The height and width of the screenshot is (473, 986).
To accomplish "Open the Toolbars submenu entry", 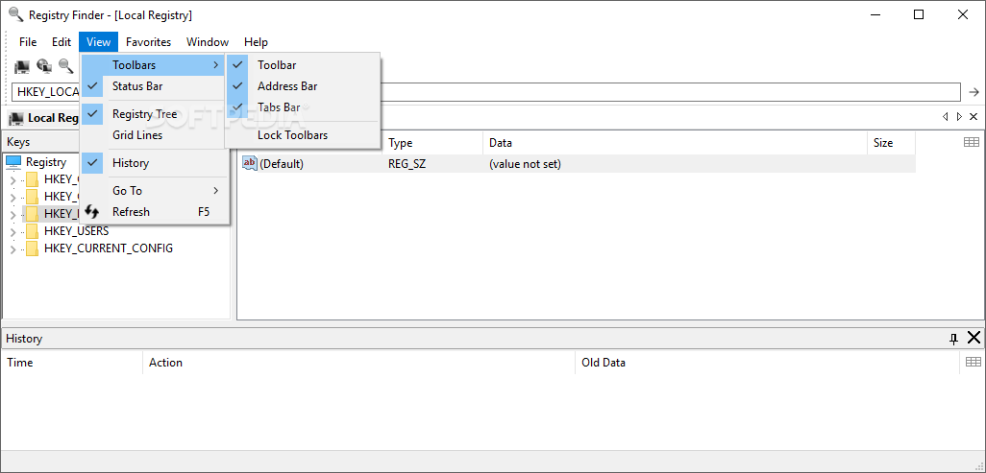I will tap(154, 64).
